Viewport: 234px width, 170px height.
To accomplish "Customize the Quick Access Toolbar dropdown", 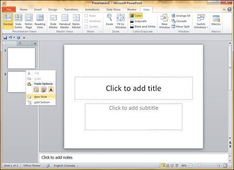I will 24,38.
